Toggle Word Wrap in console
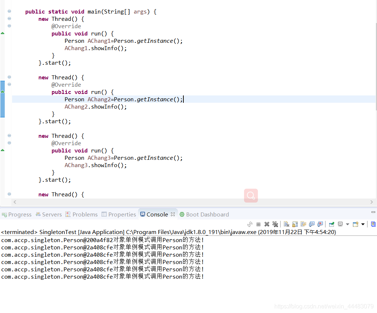 coord(304,224)
